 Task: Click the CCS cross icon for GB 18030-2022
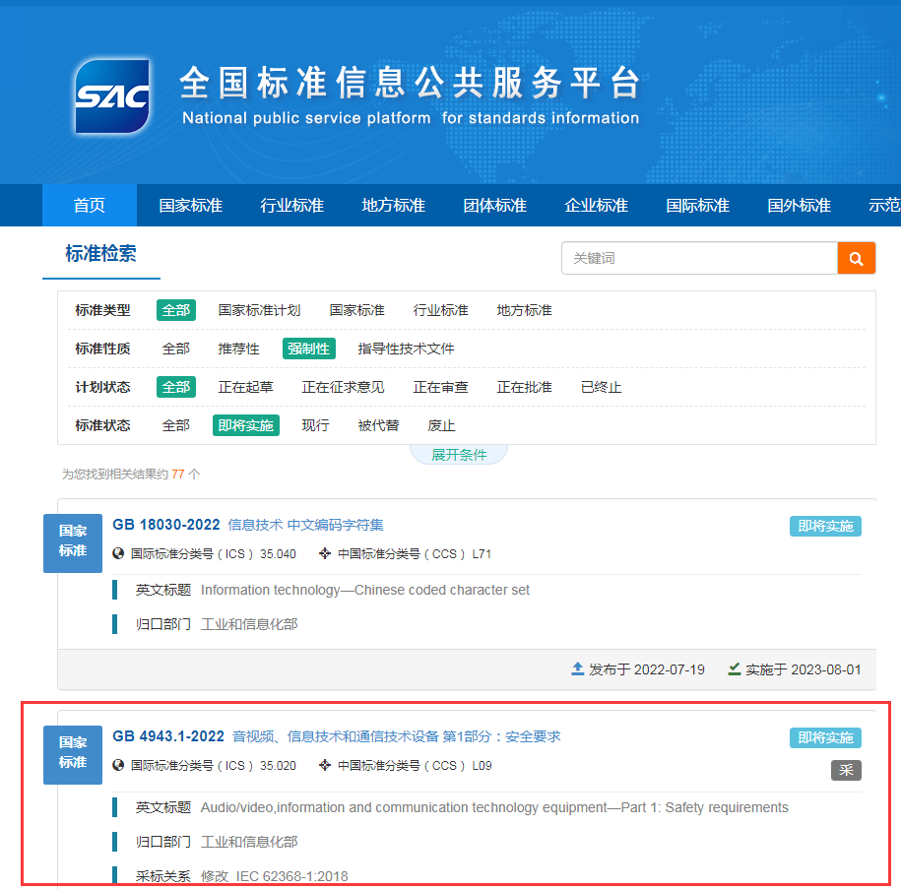[325, 553]
